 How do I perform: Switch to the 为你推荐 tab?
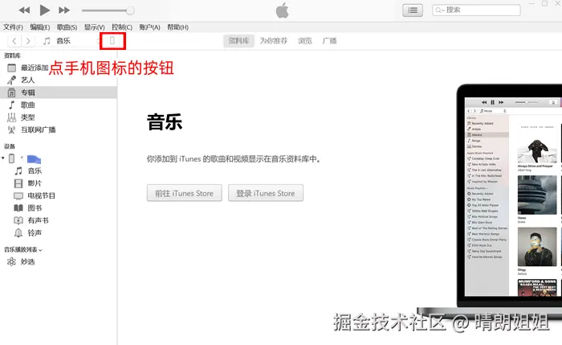tap(274, 41)
